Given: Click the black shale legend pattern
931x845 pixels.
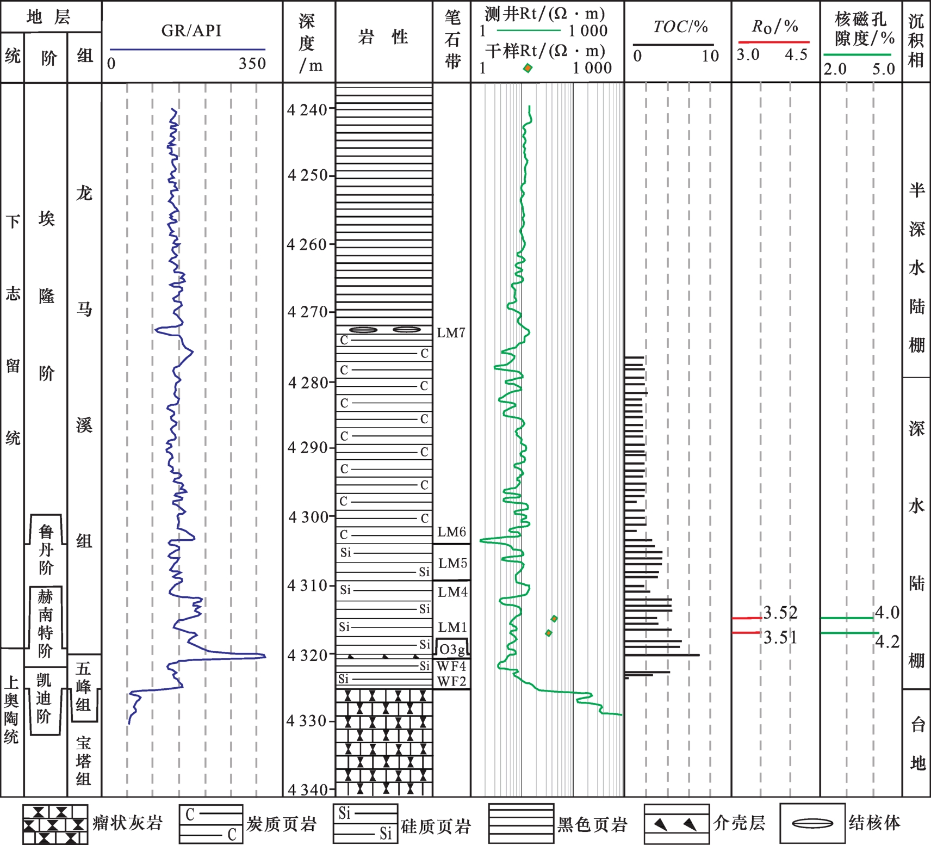Looking at the screenshot, I should tap(521, 824).
